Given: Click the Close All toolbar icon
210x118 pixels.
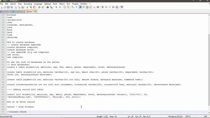Looking at the screenshot, I should (x=19, y=7).
